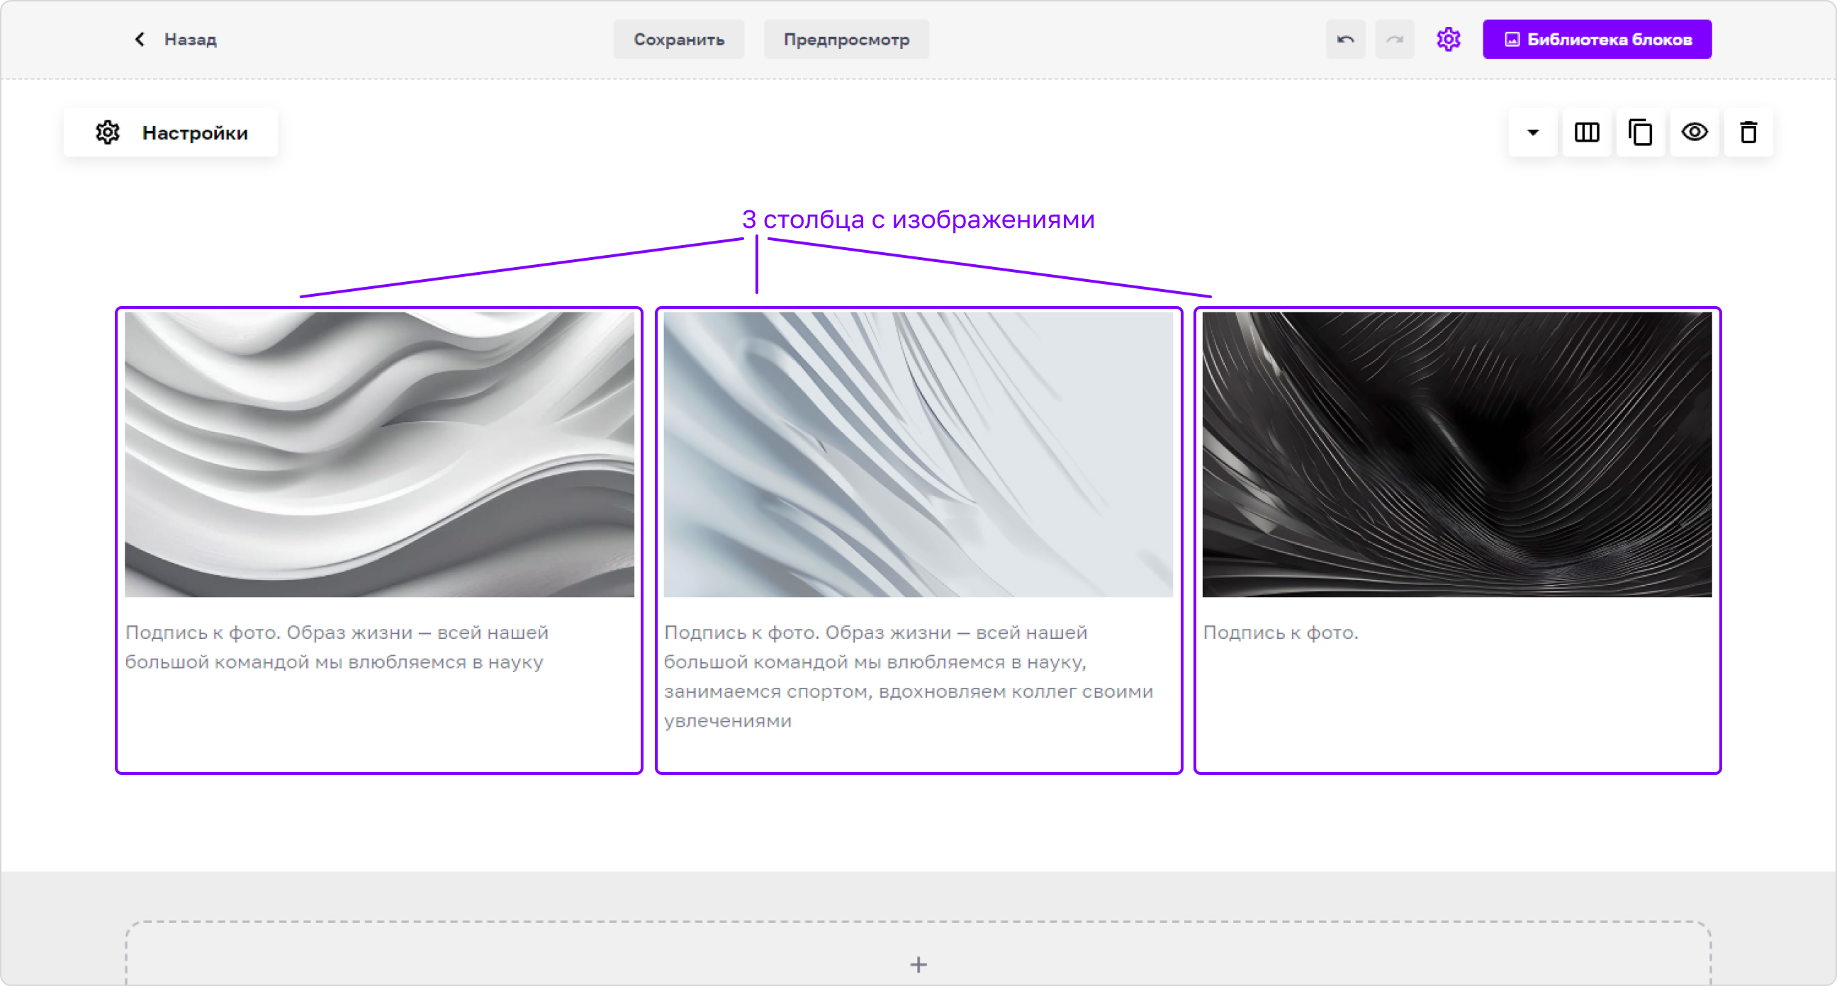Screen dimensions: 1837x986
Task: Click the Назад text link
Action: 191,39
